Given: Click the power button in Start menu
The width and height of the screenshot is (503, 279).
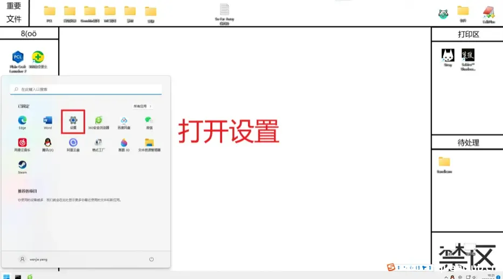Looking at the screenshot, I should point(151,259).
